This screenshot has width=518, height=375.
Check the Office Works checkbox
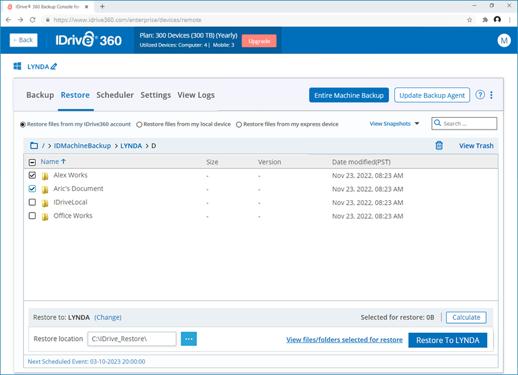click(x=32, y=216)
